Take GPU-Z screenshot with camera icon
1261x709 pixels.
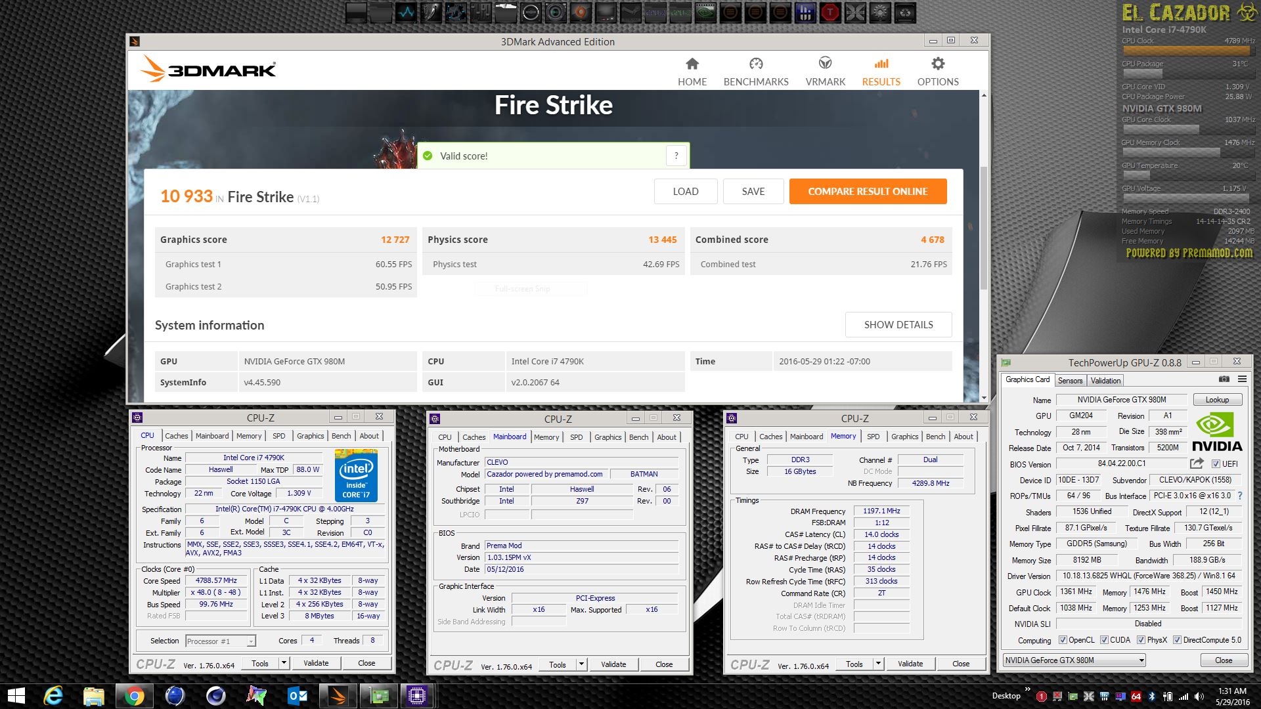coord(1224,379)
